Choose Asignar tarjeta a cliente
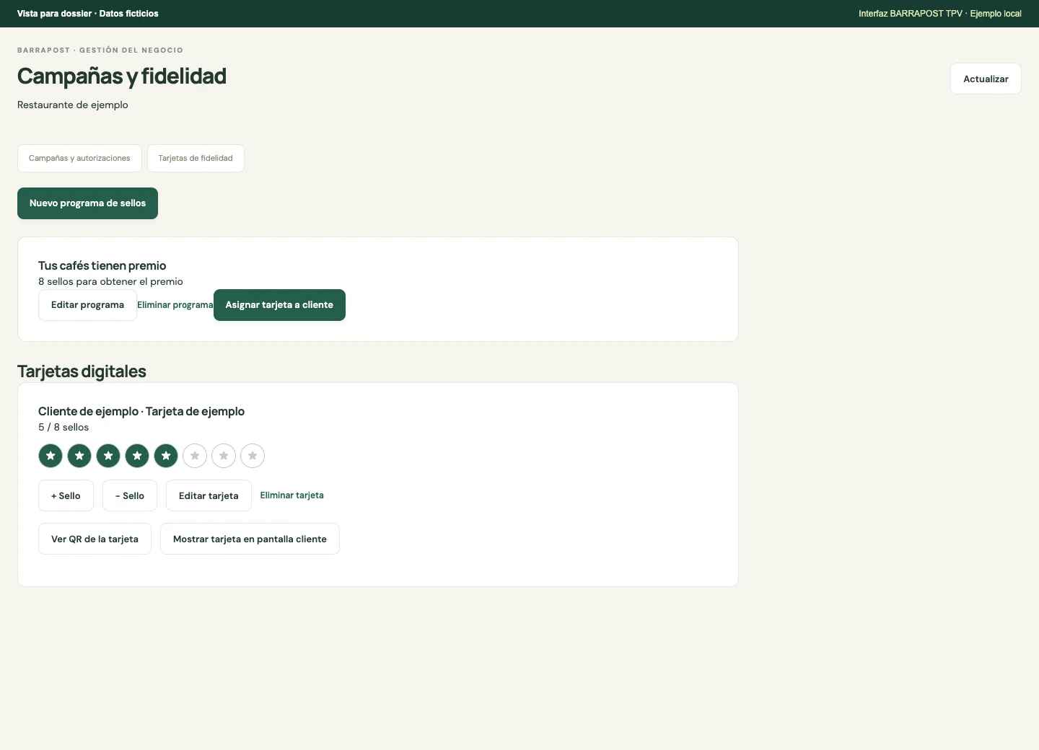 [x=279, y=305]
